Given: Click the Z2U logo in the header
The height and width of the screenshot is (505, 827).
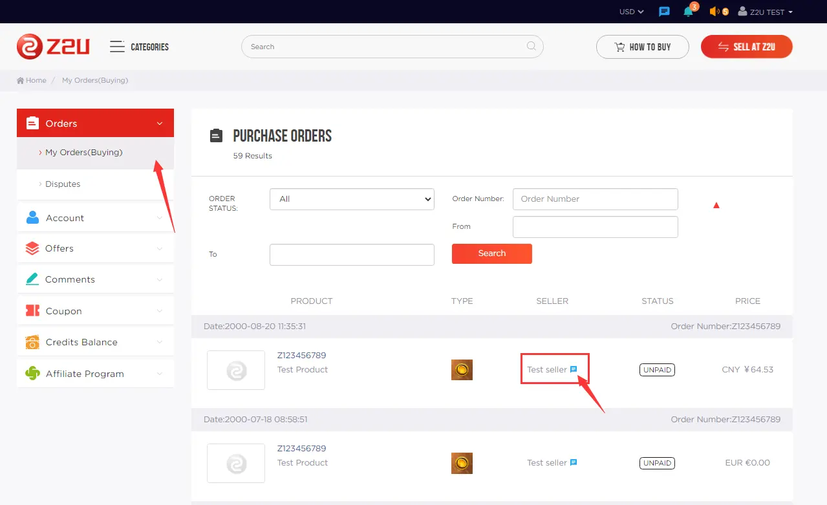Looking at the screenshot, I should click(x=52, y=46).
